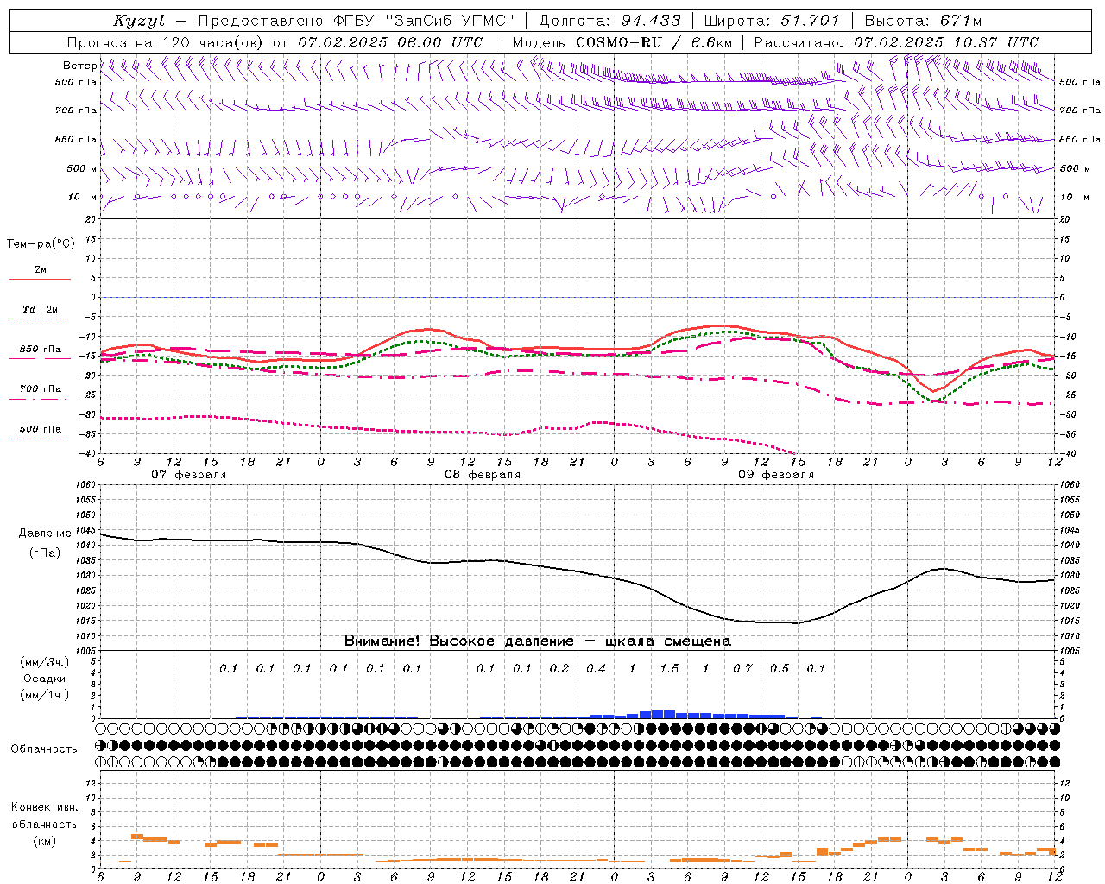Click the station name "Kyzyl" in the header
The width and height of the screenshot is (1105, 884).
(x=139, y=21)
